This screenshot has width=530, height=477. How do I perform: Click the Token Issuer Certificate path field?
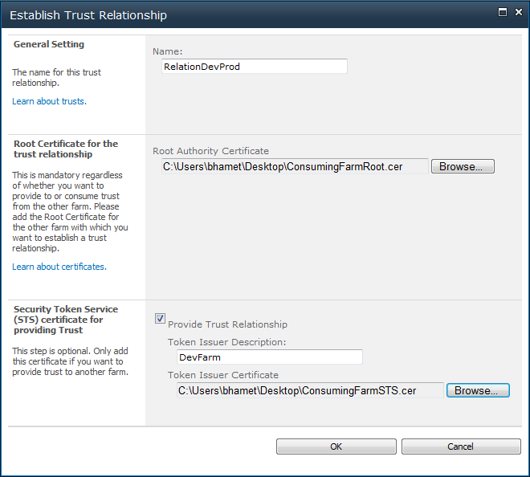309,390
